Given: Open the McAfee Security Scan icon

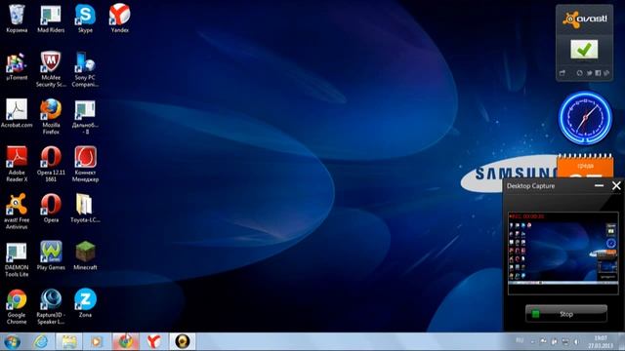Looking at the screenshot, I should (x=51, y=69).
